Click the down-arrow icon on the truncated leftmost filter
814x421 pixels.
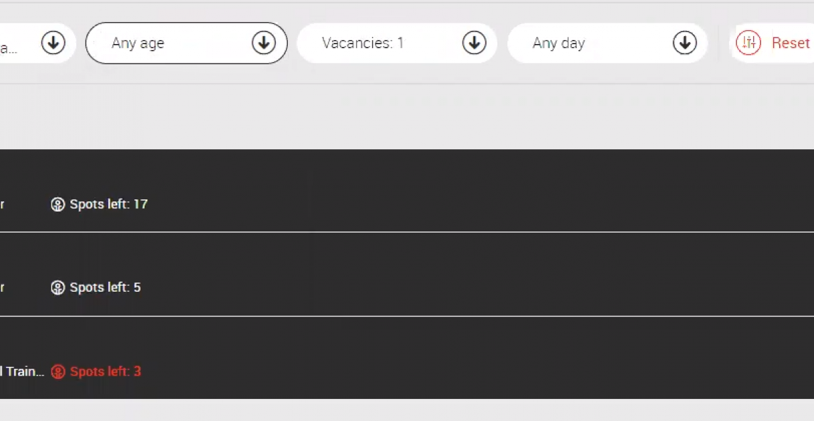pos(53,43)
